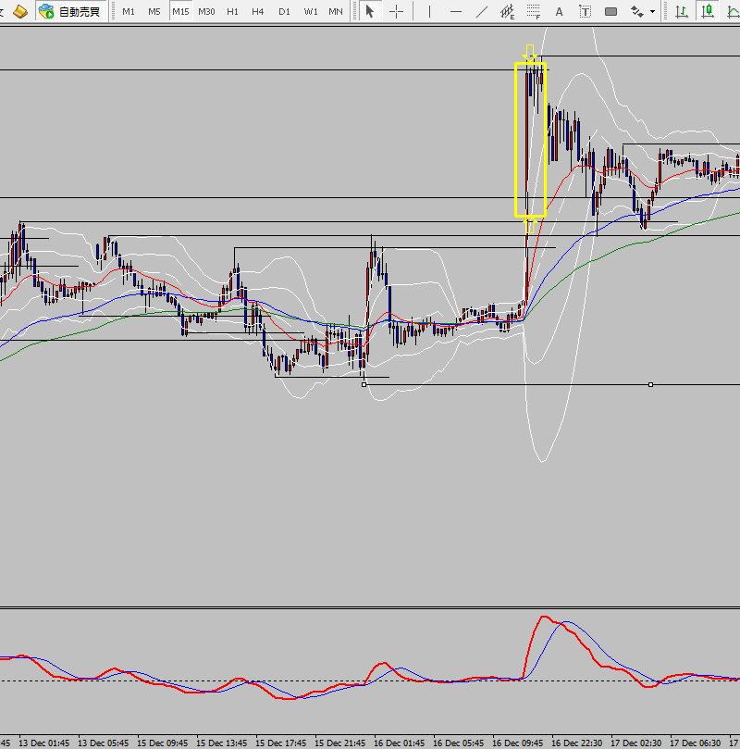The height and width of the screenshot is (749, 740).
Task: Switch to the H1 timeframe
Action: point(233,11)
